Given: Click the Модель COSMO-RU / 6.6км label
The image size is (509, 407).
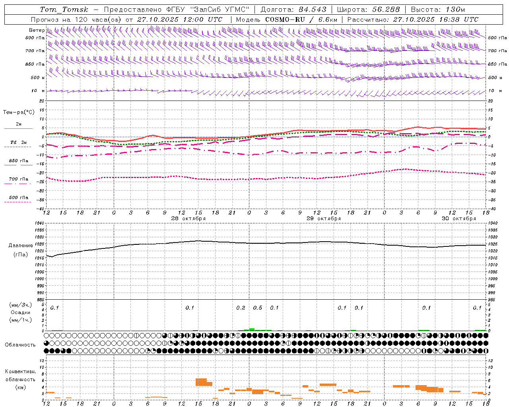Looking at the screenshot, I should pos(287,19).
